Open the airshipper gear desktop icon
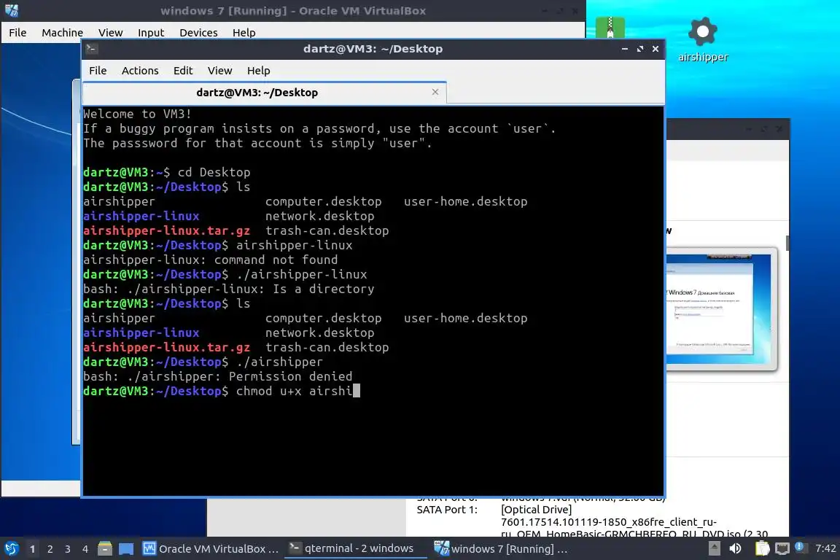This screenshot has width=840, height=560. click(703, 40)
